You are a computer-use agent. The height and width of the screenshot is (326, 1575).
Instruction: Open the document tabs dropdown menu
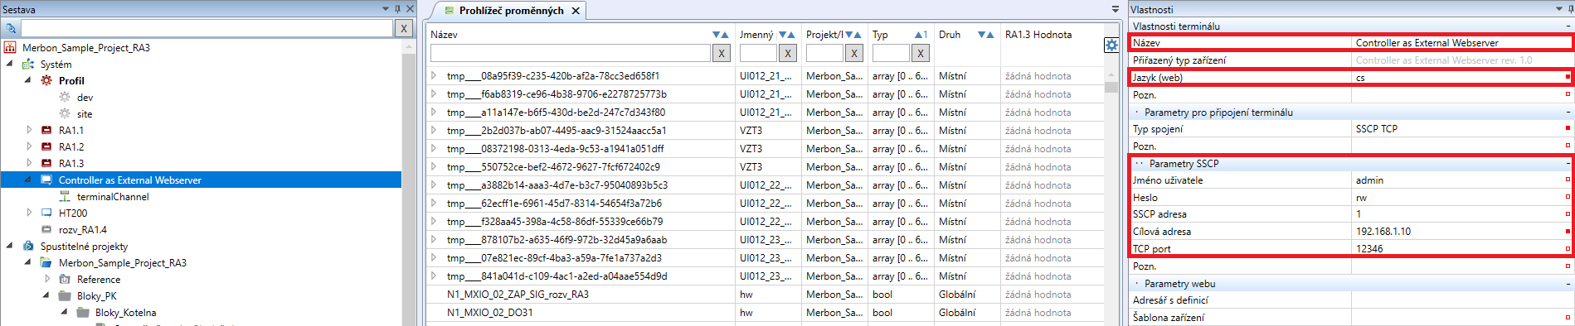click(x=1116, y=9)
